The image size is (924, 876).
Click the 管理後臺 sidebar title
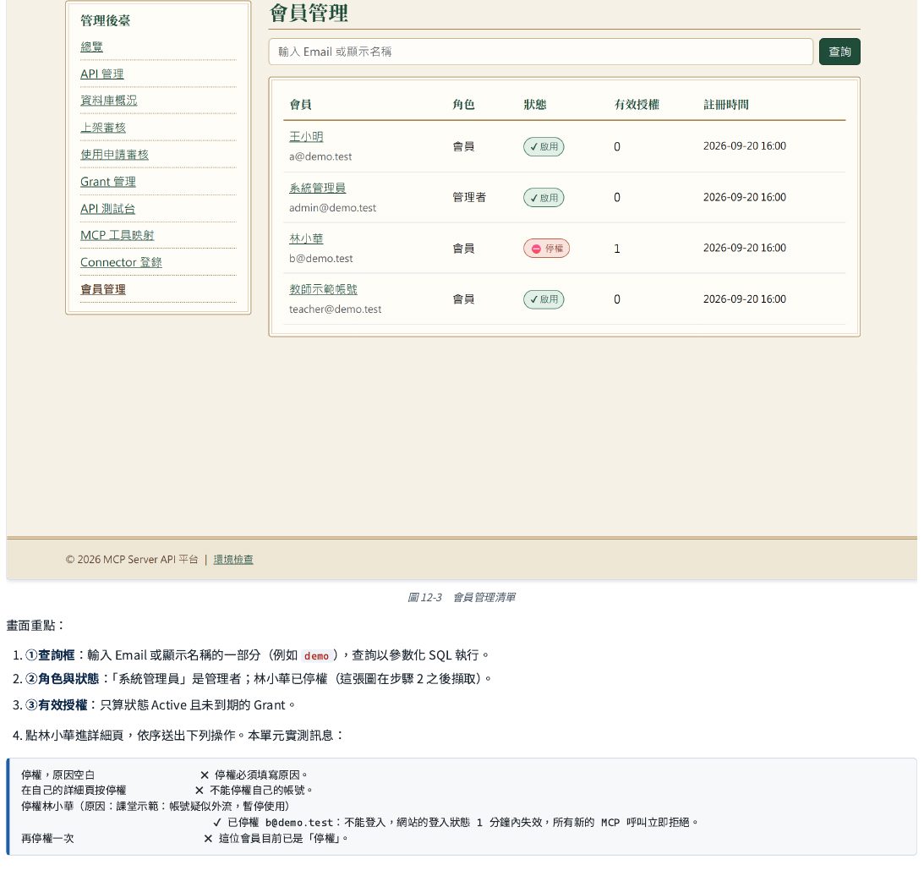click(105, 20)
